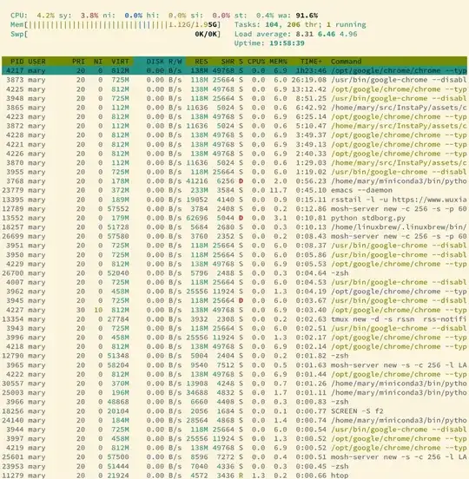Select mosh-server process PID 25601
The image size is (469, 479).
(x=234, y=457)
